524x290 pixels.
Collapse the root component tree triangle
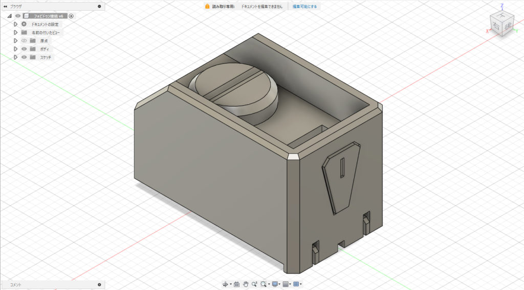point(9,16)
